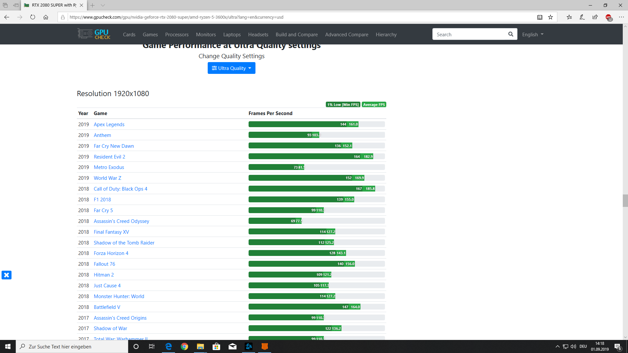Open the Processors menu
Viewport: 628px width, 353px height.
177,34
